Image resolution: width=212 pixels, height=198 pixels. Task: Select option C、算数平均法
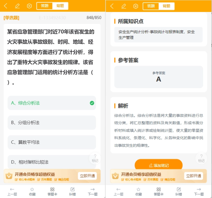point(52,142)
